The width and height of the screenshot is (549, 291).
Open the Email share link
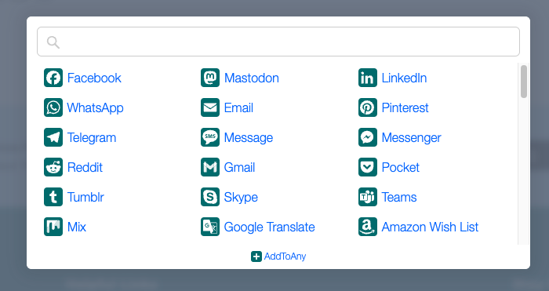tap(238, 107)
